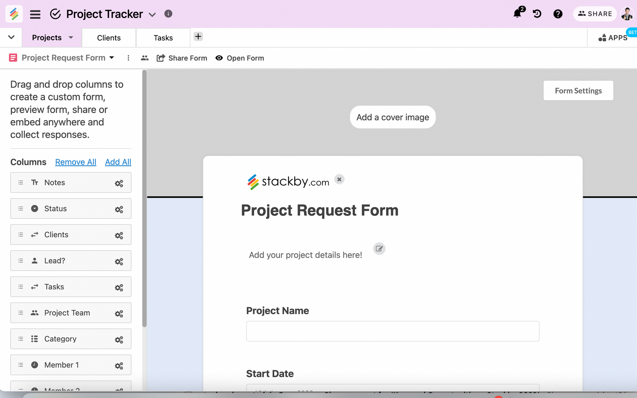Screen dimensions: 637x398
Task: Select the Tasks tab
Action: [x=163, y=37]
